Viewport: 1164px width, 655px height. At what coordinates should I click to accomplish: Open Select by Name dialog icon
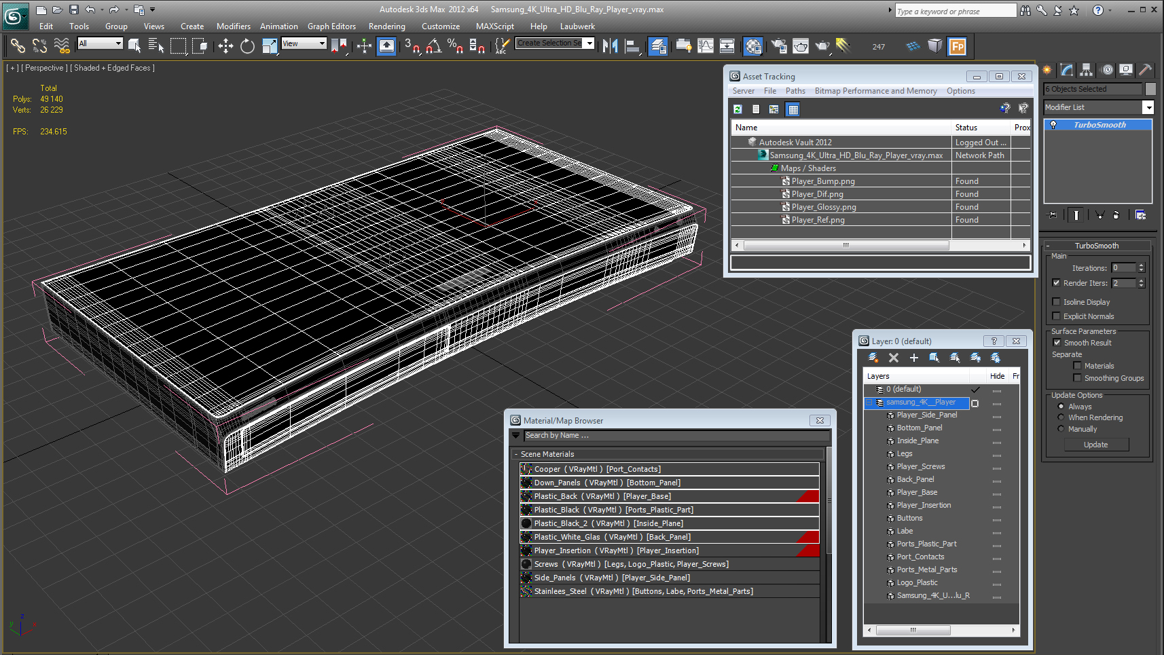[x=156, y=45]
